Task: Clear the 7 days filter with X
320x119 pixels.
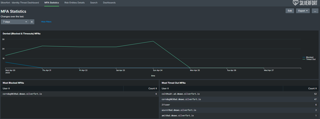Action: point(32,22)
